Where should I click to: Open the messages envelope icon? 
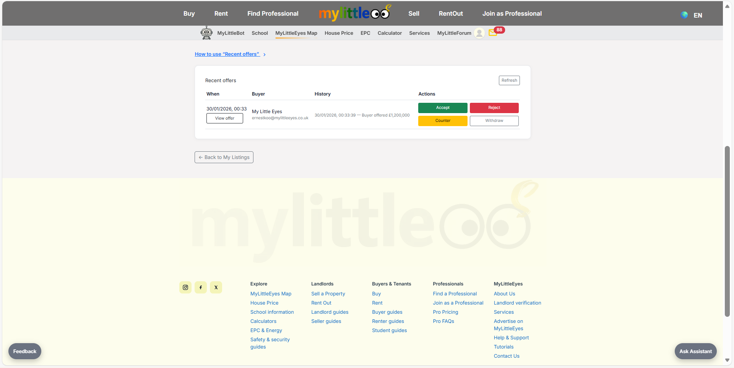[493, 33]
